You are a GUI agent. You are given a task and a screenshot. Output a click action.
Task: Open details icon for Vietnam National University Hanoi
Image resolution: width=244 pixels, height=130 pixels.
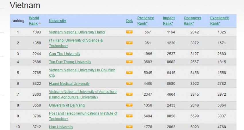[129, 32]
